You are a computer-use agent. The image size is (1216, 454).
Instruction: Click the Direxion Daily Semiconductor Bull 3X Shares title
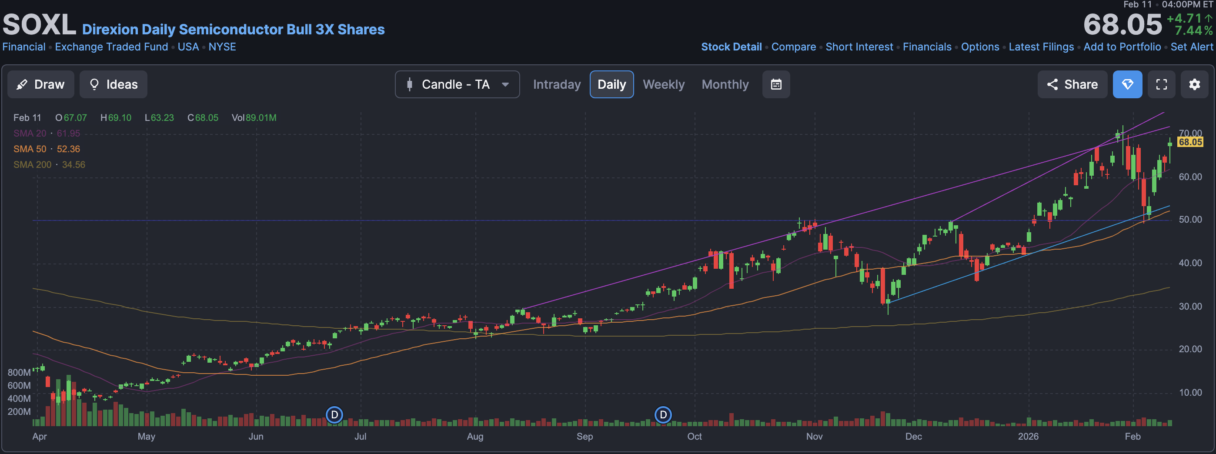(x=233, y=29)
